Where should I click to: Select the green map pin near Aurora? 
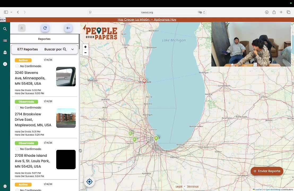pyautogui.click(x=135, y=140)
